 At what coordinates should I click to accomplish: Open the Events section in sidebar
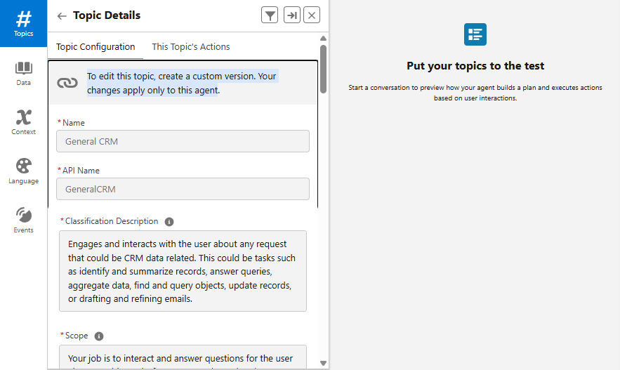click(x=23, y=220)
